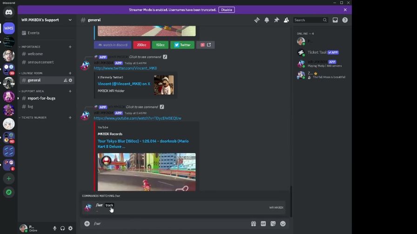Open Explore Discoverable Servers compass icon
417x234 pixels.
[x=9, y=192]
